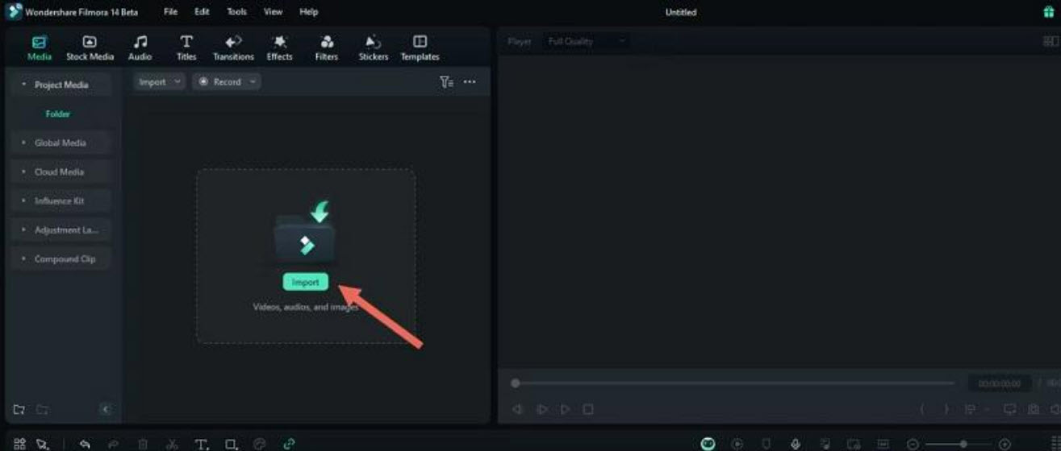Click the timeline zoom in plus button
1061x451 pixels.
[1005, 445]
